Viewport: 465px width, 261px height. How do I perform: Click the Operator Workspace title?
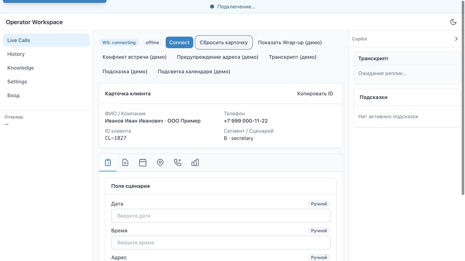pos(34,22)
